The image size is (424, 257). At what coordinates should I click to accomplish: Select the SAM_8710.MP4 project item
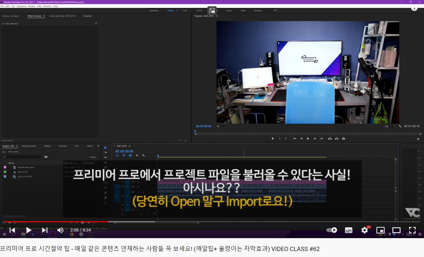pos(25,177)
